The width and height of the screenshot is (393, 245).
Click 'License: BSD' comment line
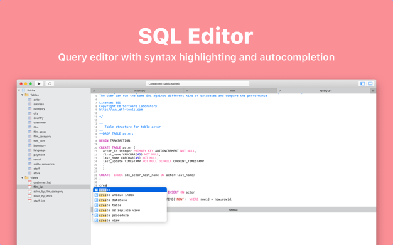110,103
